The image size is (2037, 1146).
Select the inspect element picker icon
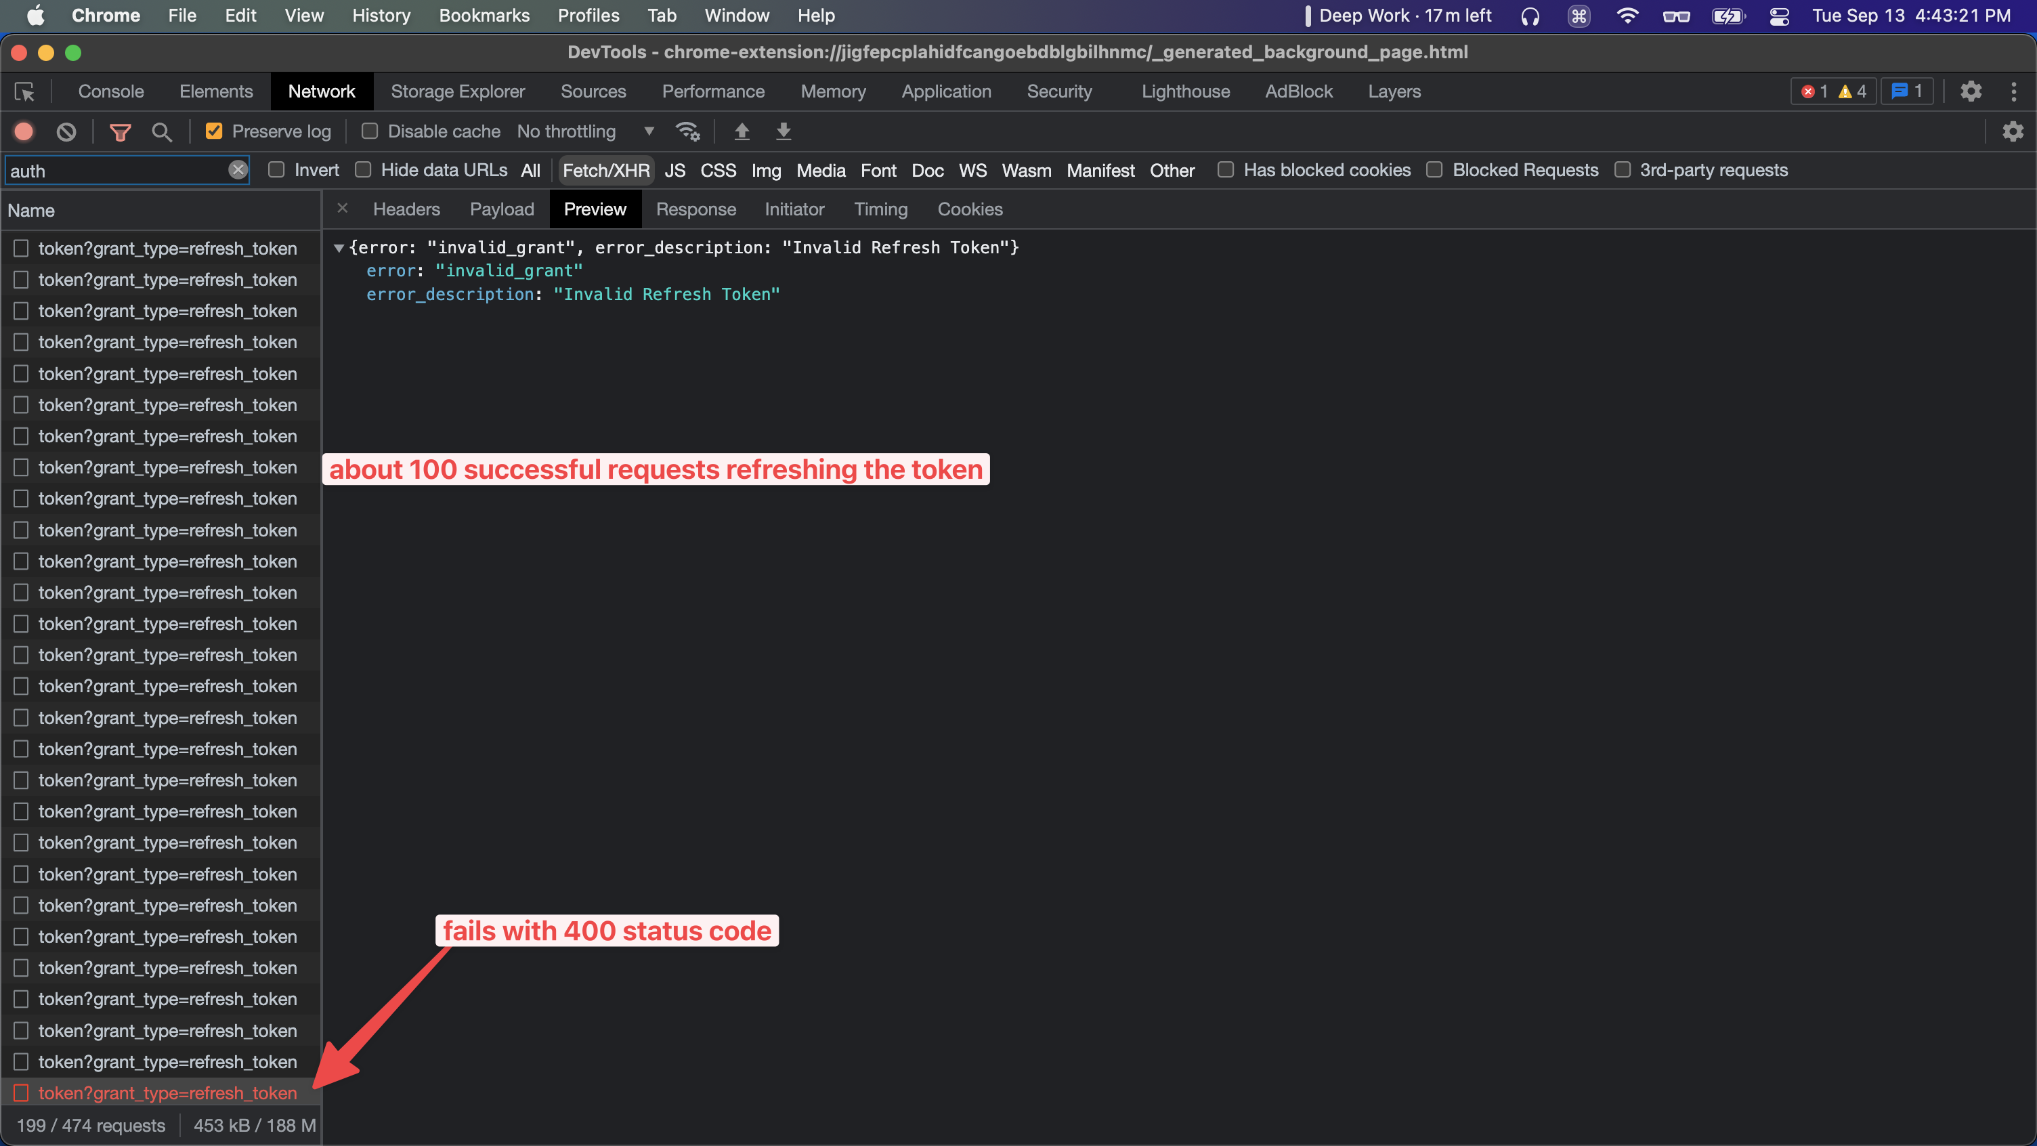click(24, 91)
